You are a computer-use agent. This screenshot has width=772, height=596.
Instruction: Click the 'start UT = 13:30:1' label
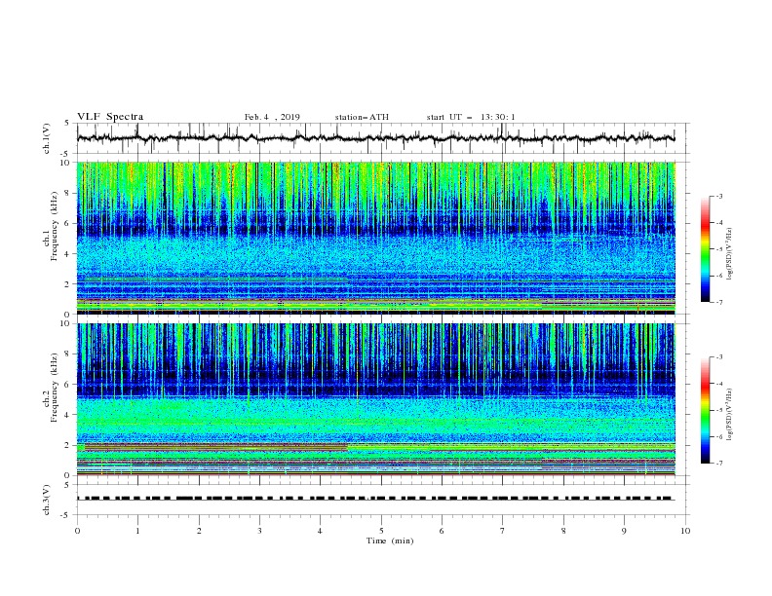click(470, 117)
